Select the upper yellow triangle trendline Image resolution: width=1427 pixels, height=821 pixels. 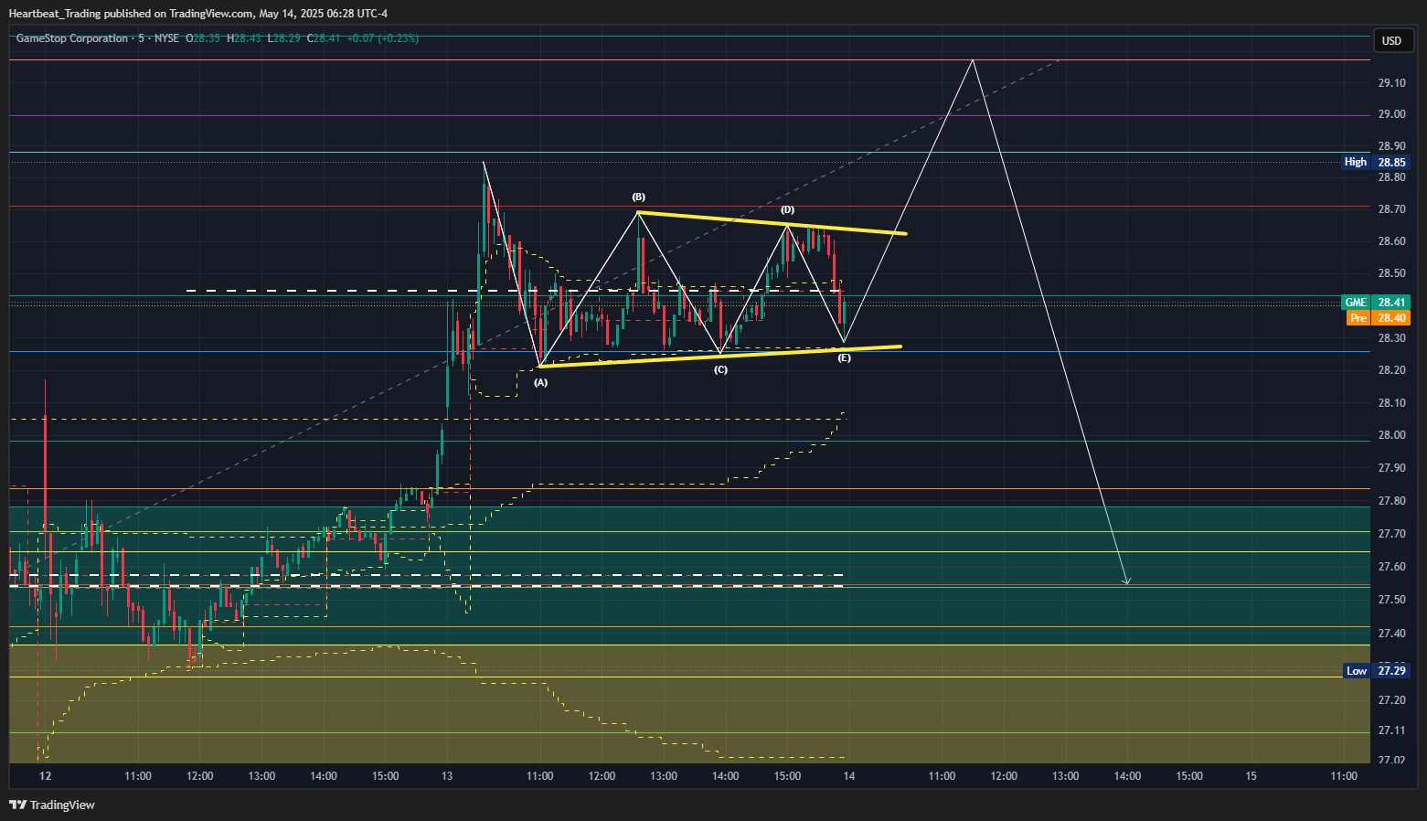tap(772, 223)
